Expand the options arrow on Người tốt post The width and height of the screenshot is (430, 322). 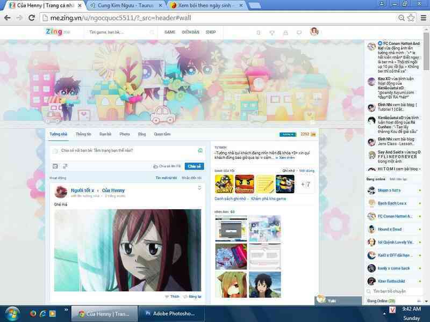coord(199,187)
